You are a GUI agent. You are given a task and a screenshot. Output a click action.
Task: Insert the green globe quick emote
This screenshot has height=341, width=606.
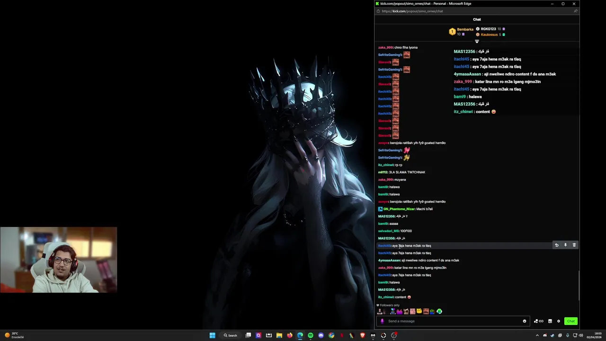pos(439,311)
